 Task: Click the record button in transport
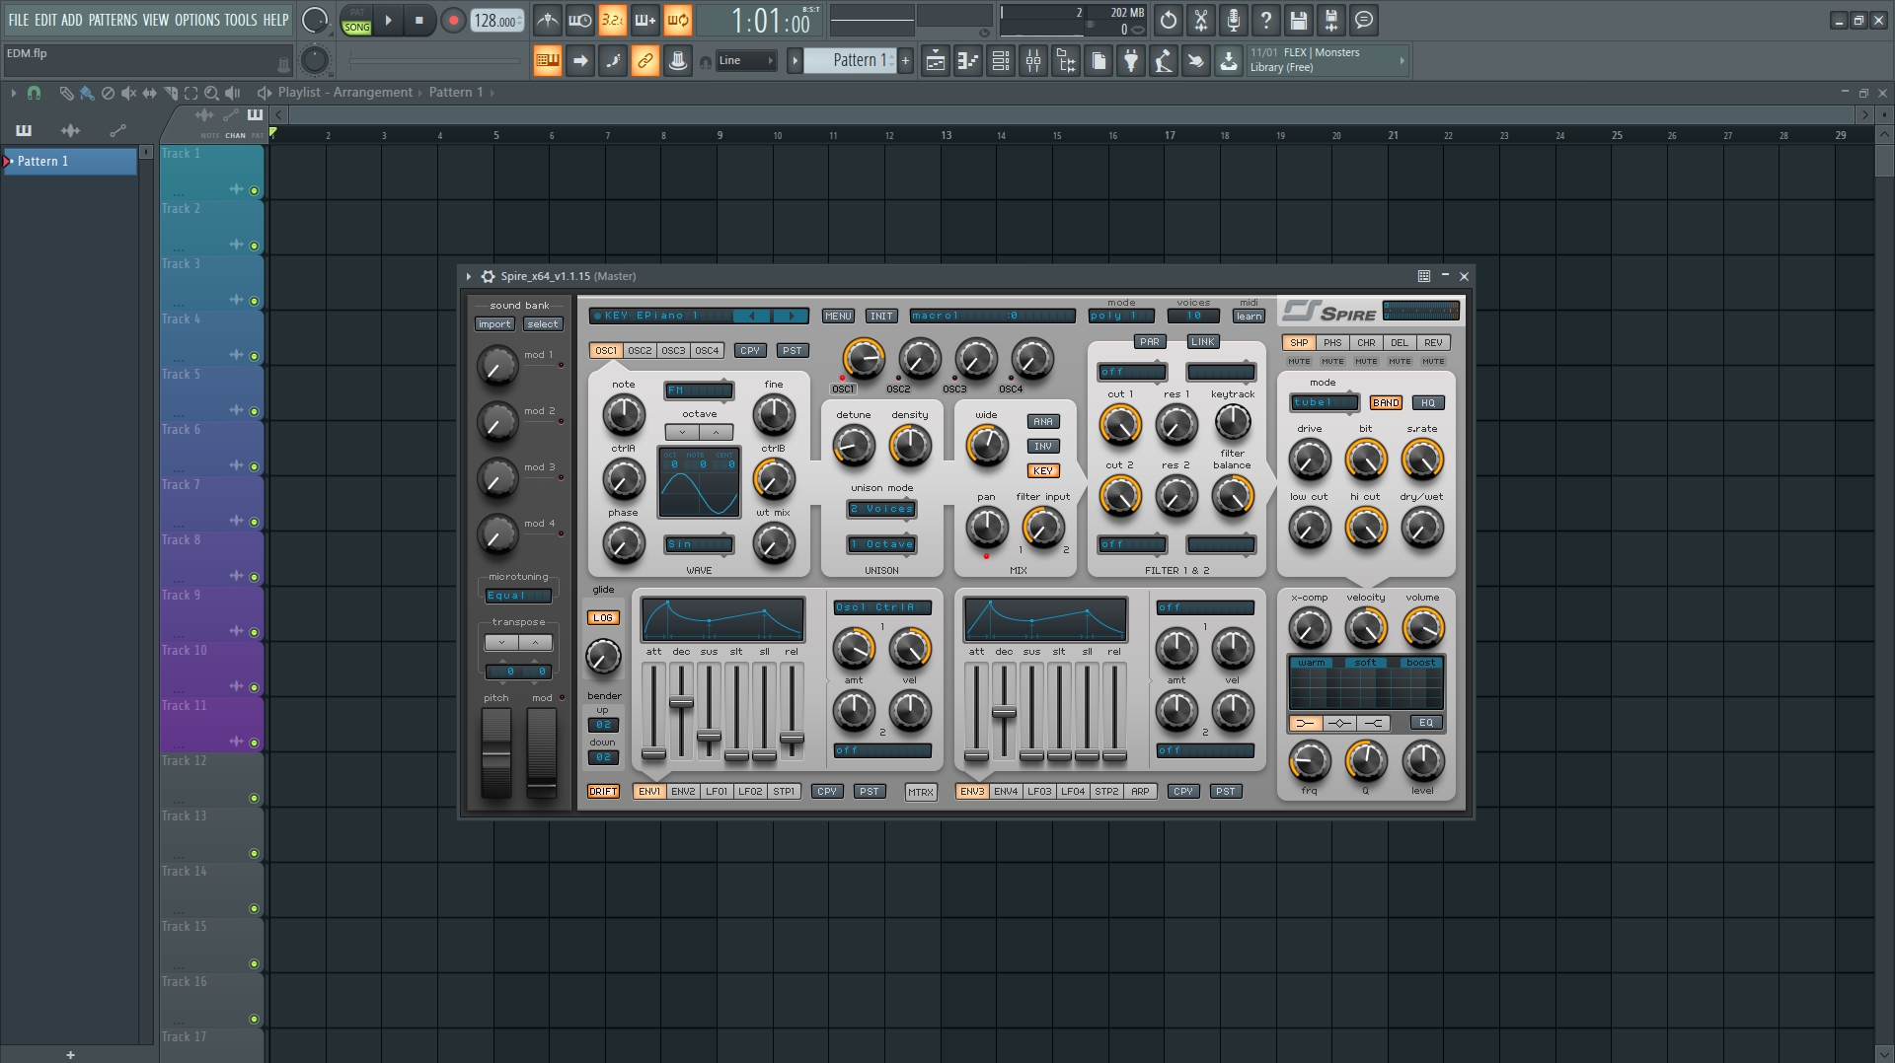[x=453, y=20]
